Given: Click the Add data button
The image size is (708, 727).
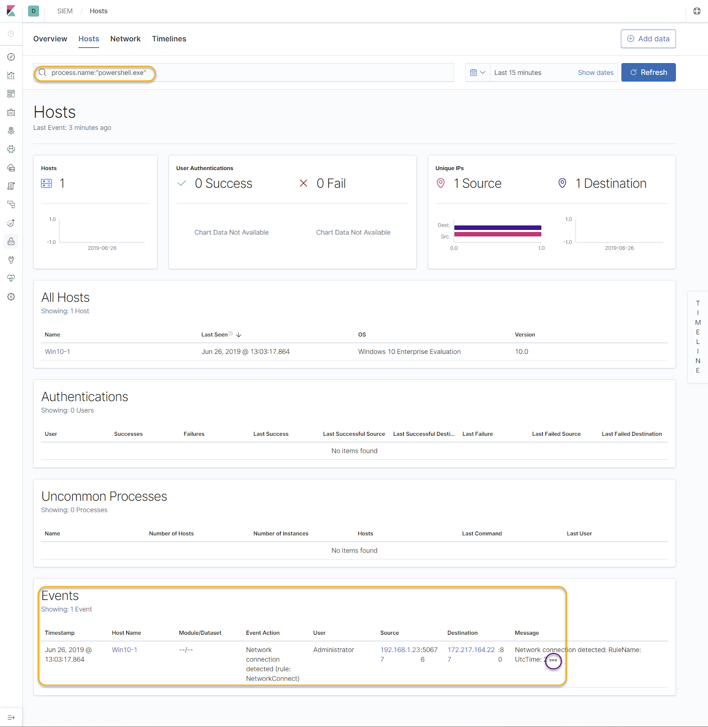Looking at the screenshot, I should [648, 39].
